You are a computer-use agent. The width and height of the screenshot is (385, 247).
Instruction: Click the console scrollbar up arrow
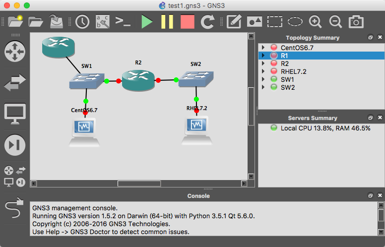[x=381, y=205]
